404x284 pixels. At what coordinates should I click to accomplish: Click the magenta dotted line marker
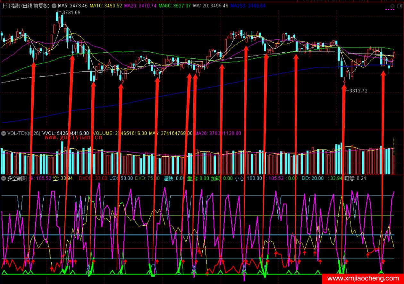point(390,10)
